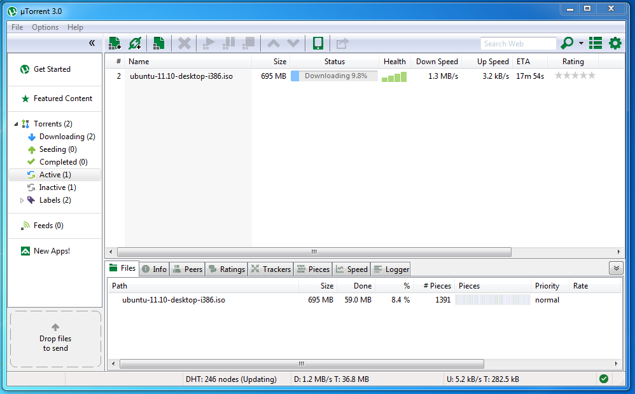
Task: Move torrent up the queue
Action: click(x=274, y=43)
